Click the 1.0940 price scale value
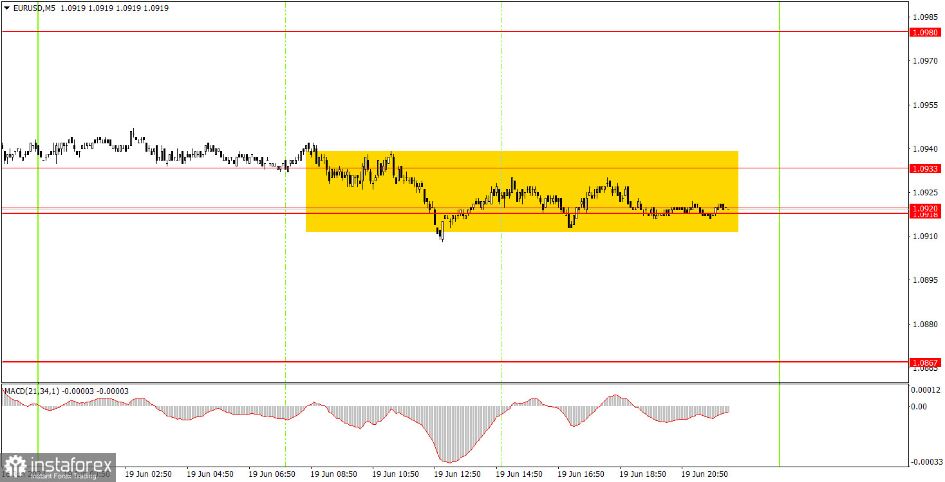Viewport: 945px width, 482px height. 924,148
